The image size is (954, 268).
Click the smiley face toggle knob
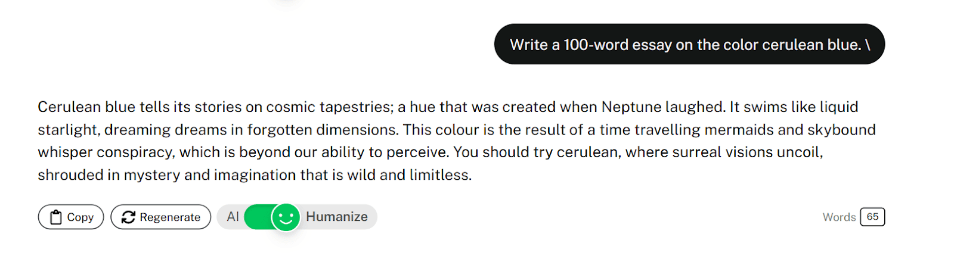coord(286,217)
